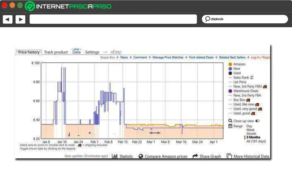Open the Data tab
The width and height of the screenshot is (292, 182).
coord(76,52)
